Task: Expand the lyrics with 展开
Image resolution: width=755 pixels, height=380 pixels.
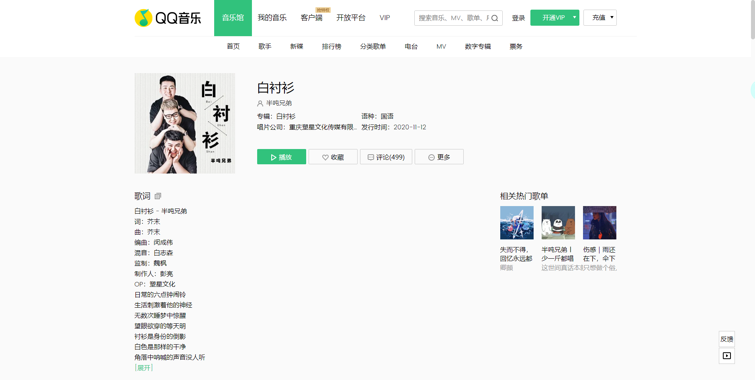Action: pyautogui.click(x=143, y=368)
